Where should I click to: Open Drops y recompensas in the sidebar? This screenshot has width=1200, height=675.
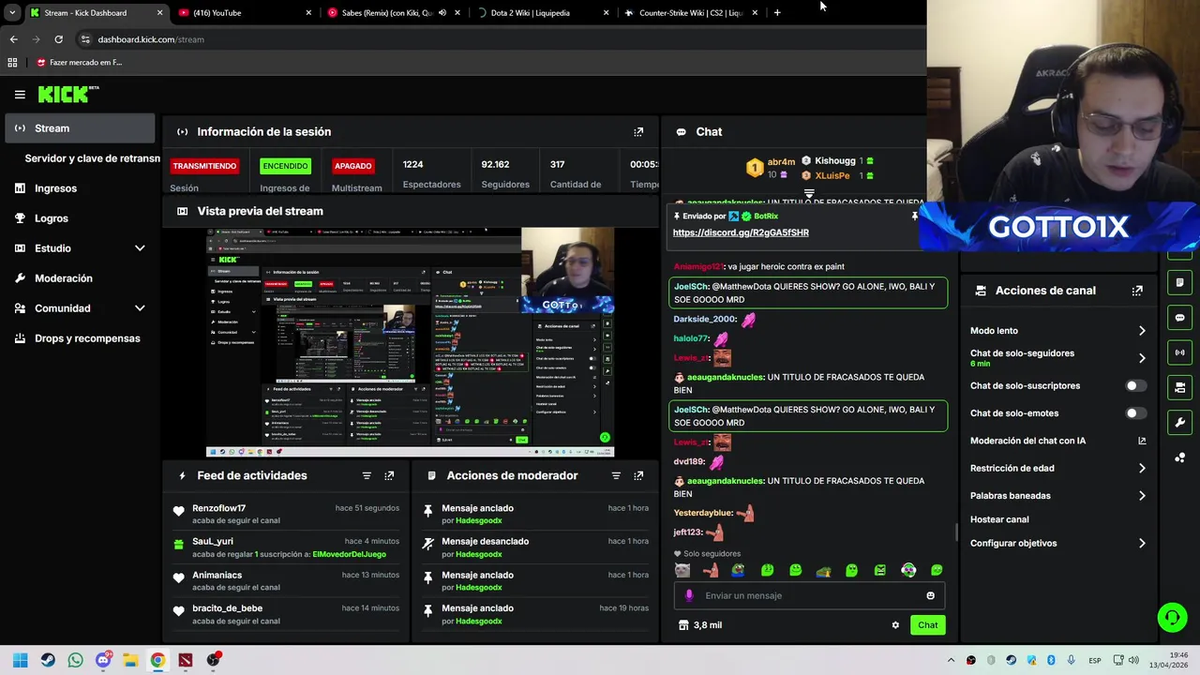pos(87,338)
